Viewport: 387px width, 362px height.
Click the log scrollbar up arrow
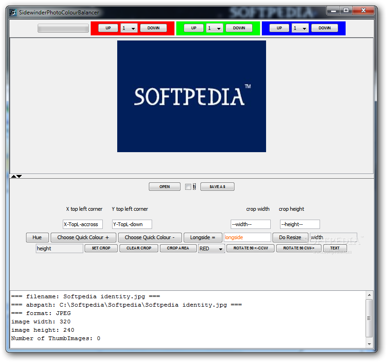tap(369, 295)
